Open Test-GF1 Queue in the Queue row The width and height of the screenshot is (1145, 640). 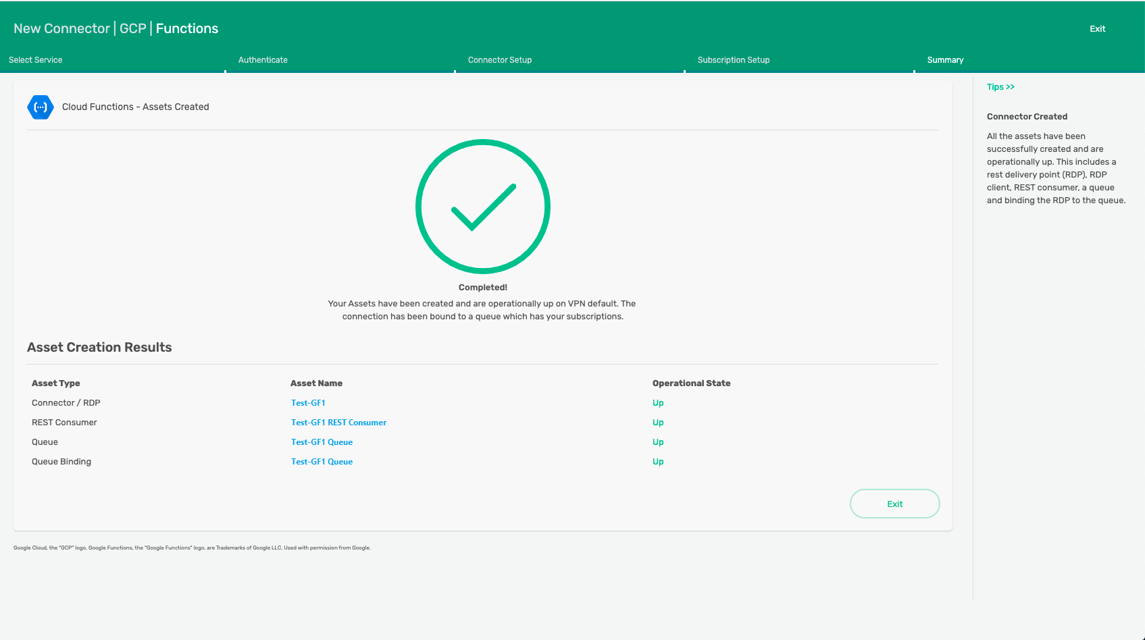click(322, 442)
